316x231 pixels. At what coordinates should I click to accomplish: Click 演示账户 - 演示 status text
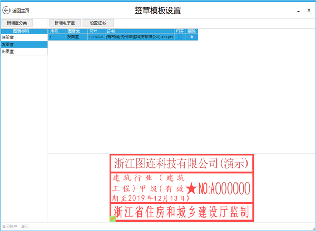click(x=15, y=227)
